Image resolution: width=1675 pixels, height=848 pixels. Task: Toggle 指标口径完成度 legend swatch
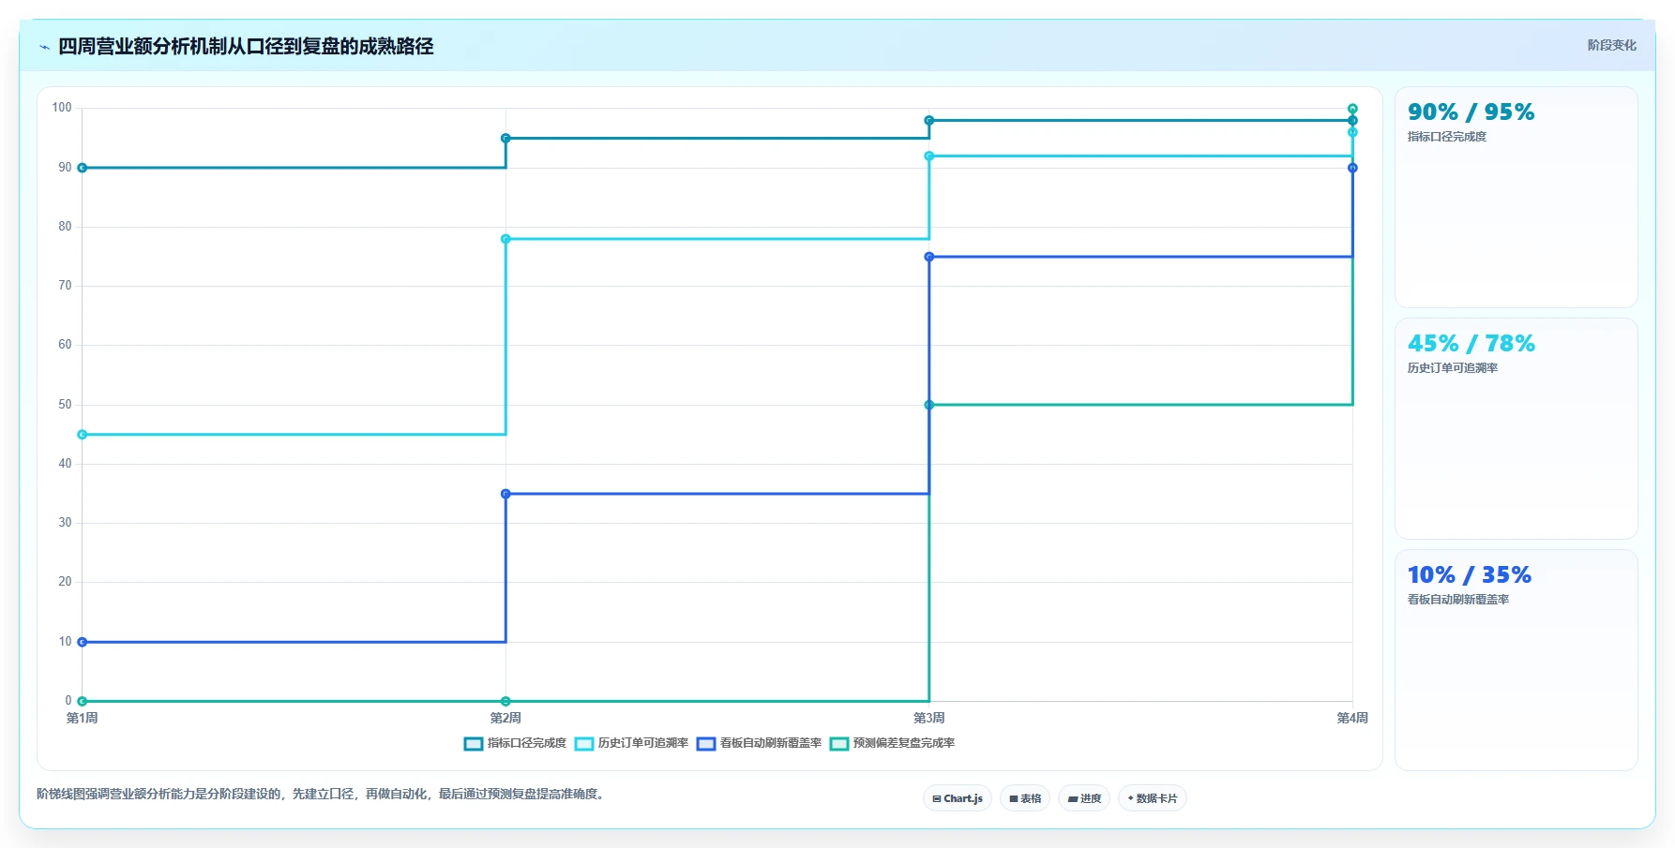tap(474, 744)
